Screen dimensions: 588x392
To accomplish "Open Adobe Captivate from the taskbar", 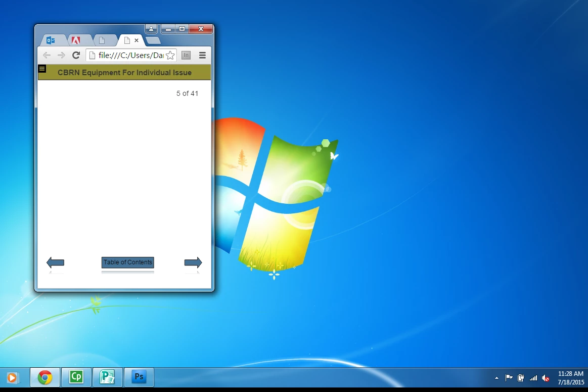I will (76, 377).
